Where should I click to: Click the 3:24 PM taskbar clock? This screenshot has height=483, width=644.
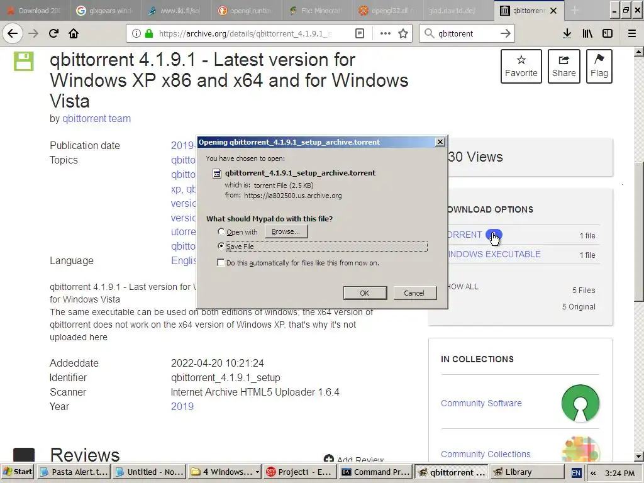click(619, 473)
